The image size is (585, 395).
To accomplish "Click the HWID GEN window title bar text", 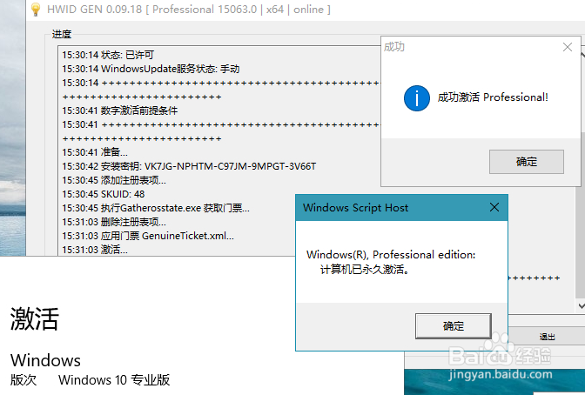I will pyautogui.click(x=189, y=10).
